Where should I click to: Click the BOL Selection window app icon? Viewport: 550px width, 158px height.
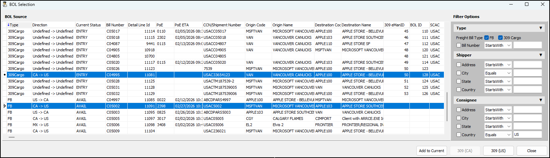click(x=5, y=5)
